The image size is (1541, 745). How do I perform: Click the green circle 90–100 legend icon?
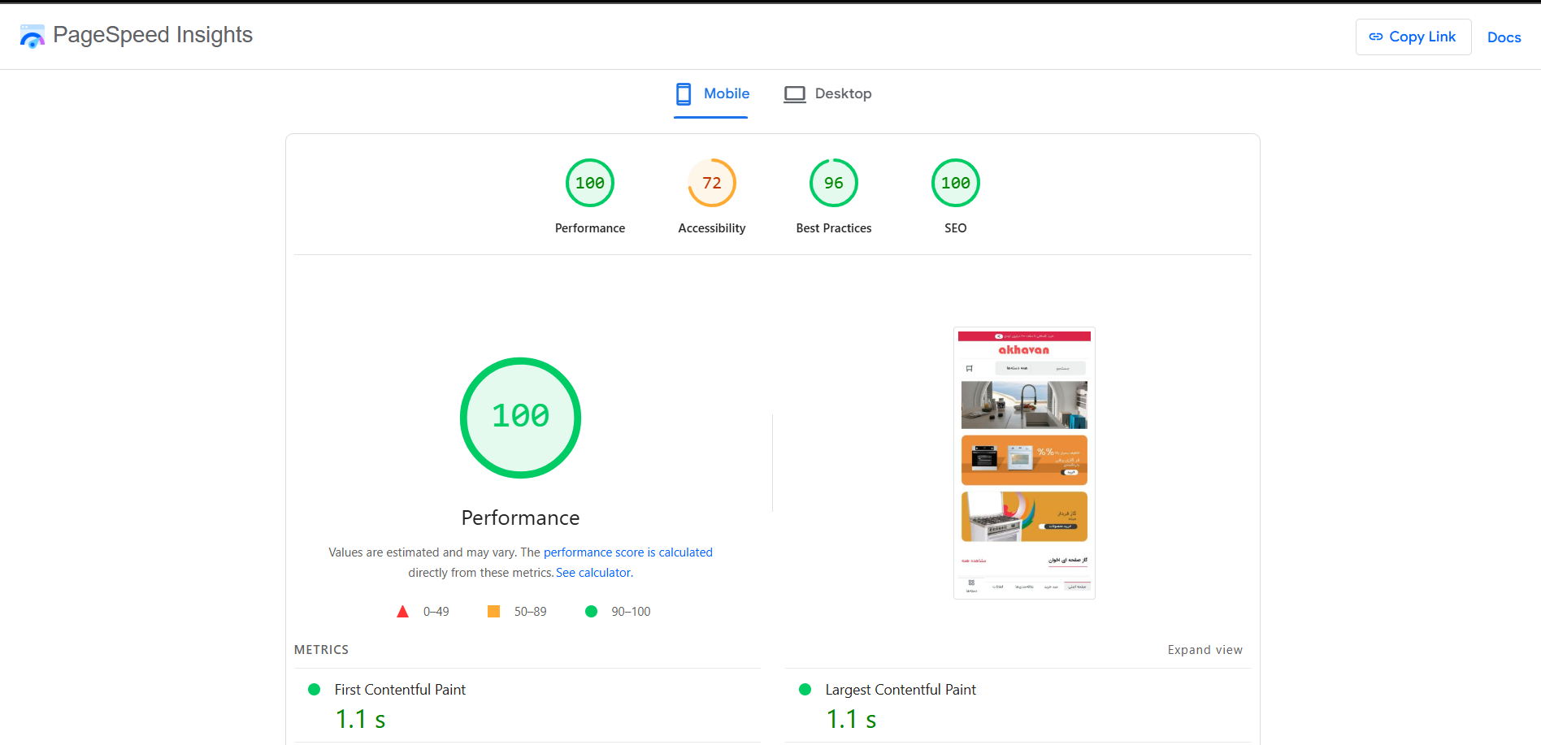(591, 612)
